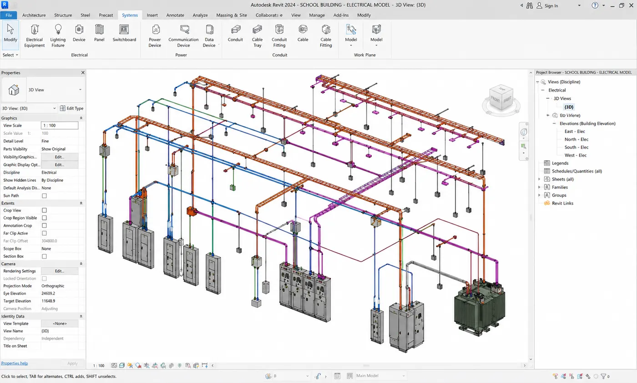The height and width of the screenshot is (383, 637).
Task: Open the steering wheel on navigation bar
Action: click(x=523, y=132)
